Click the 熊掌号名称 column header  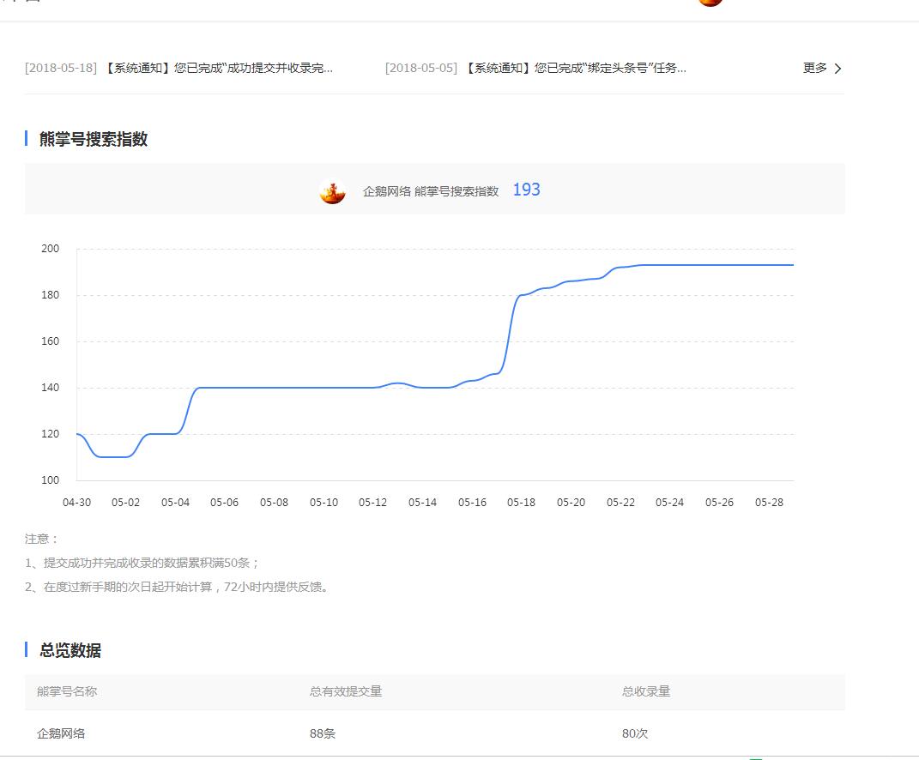coord(67,691)
